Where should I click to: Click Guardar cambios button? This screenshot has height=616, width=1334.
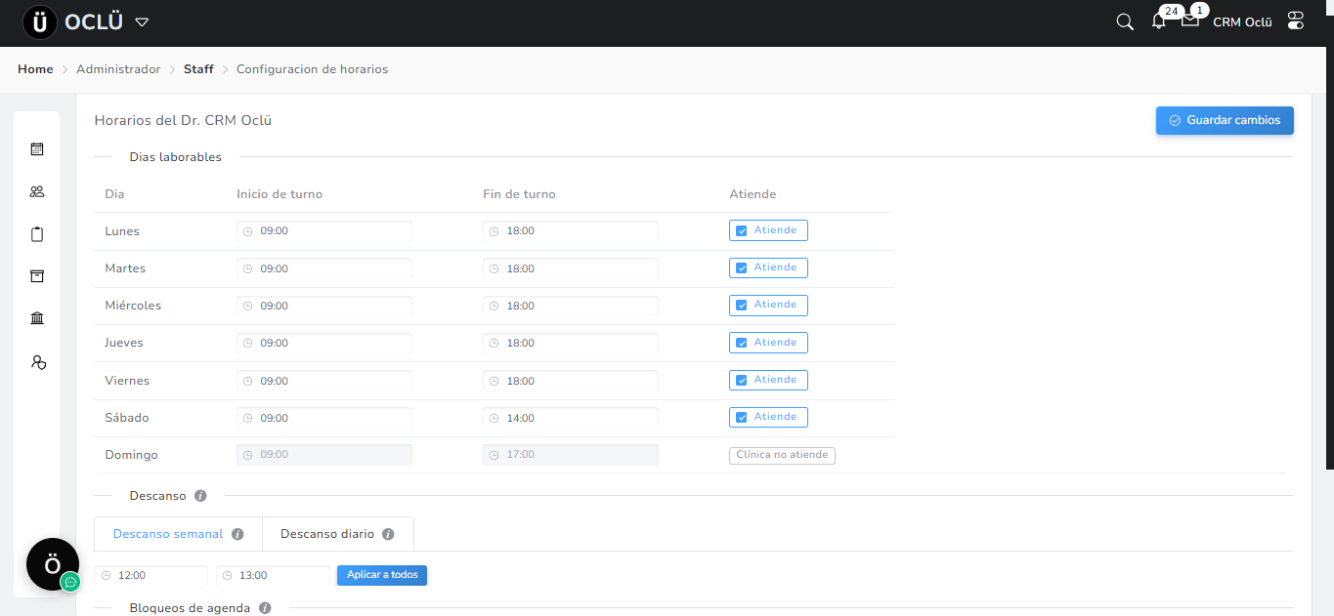(x=1225, y=120)
